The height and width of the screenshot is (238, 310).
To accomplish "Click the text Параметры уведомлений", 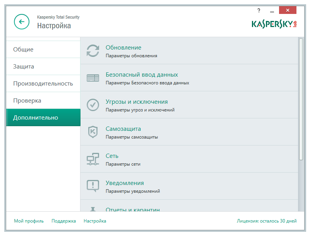I will (133, 191).
